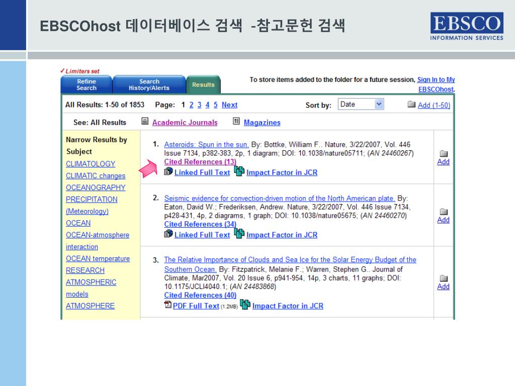
Task: Click PDF icon of the third result
Action: pos(168,305)
